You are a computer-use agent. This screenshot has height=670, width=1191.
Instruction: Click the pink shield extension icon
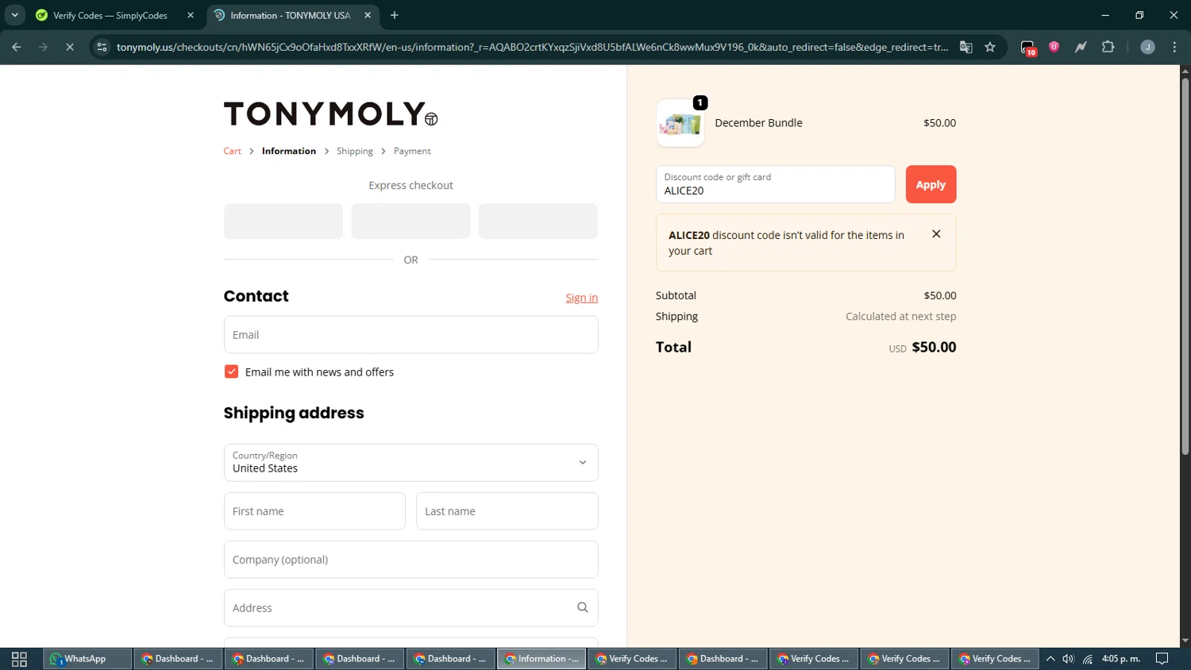pyautogui.click(x=1054, y=47)
